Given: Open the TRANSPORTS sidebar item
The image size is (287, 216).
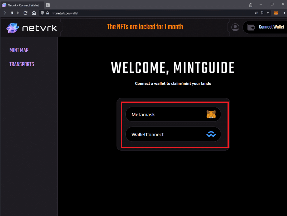Looking at the screenshot, I should pos(22,64).
